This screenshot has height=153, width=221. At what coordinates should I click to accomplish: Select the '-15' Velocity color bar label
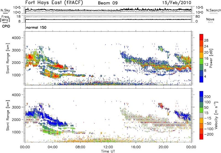207,118
